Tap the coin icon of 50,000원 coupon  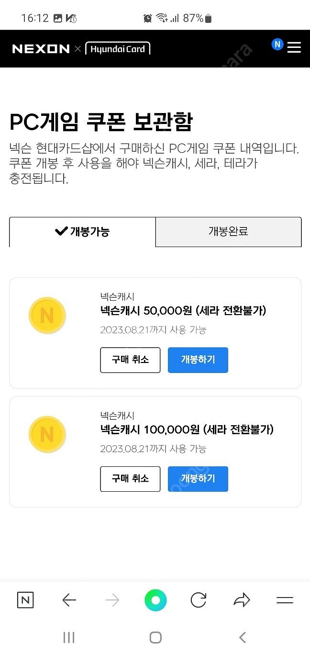click(47, 316)
